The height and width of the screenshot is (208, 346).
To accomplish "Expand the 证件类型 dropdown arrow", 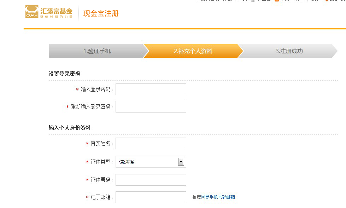I will 181,162.
